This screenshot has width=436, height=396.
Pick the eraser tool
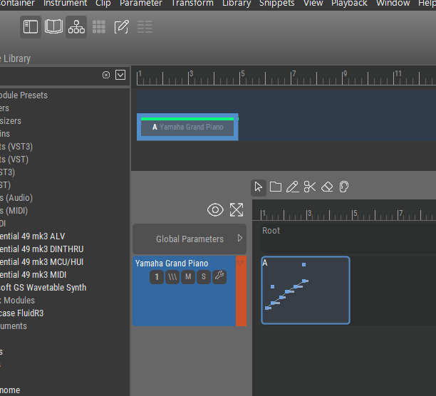[x=327, y=187]
